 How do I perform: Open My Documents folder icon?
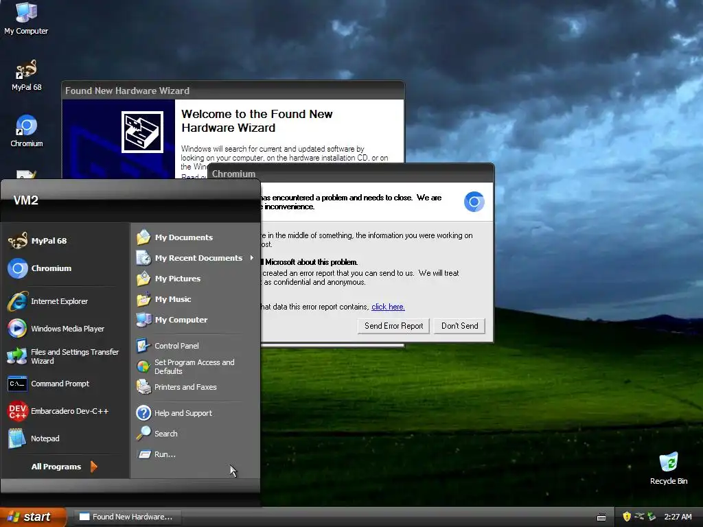click(x=143, y=237)
